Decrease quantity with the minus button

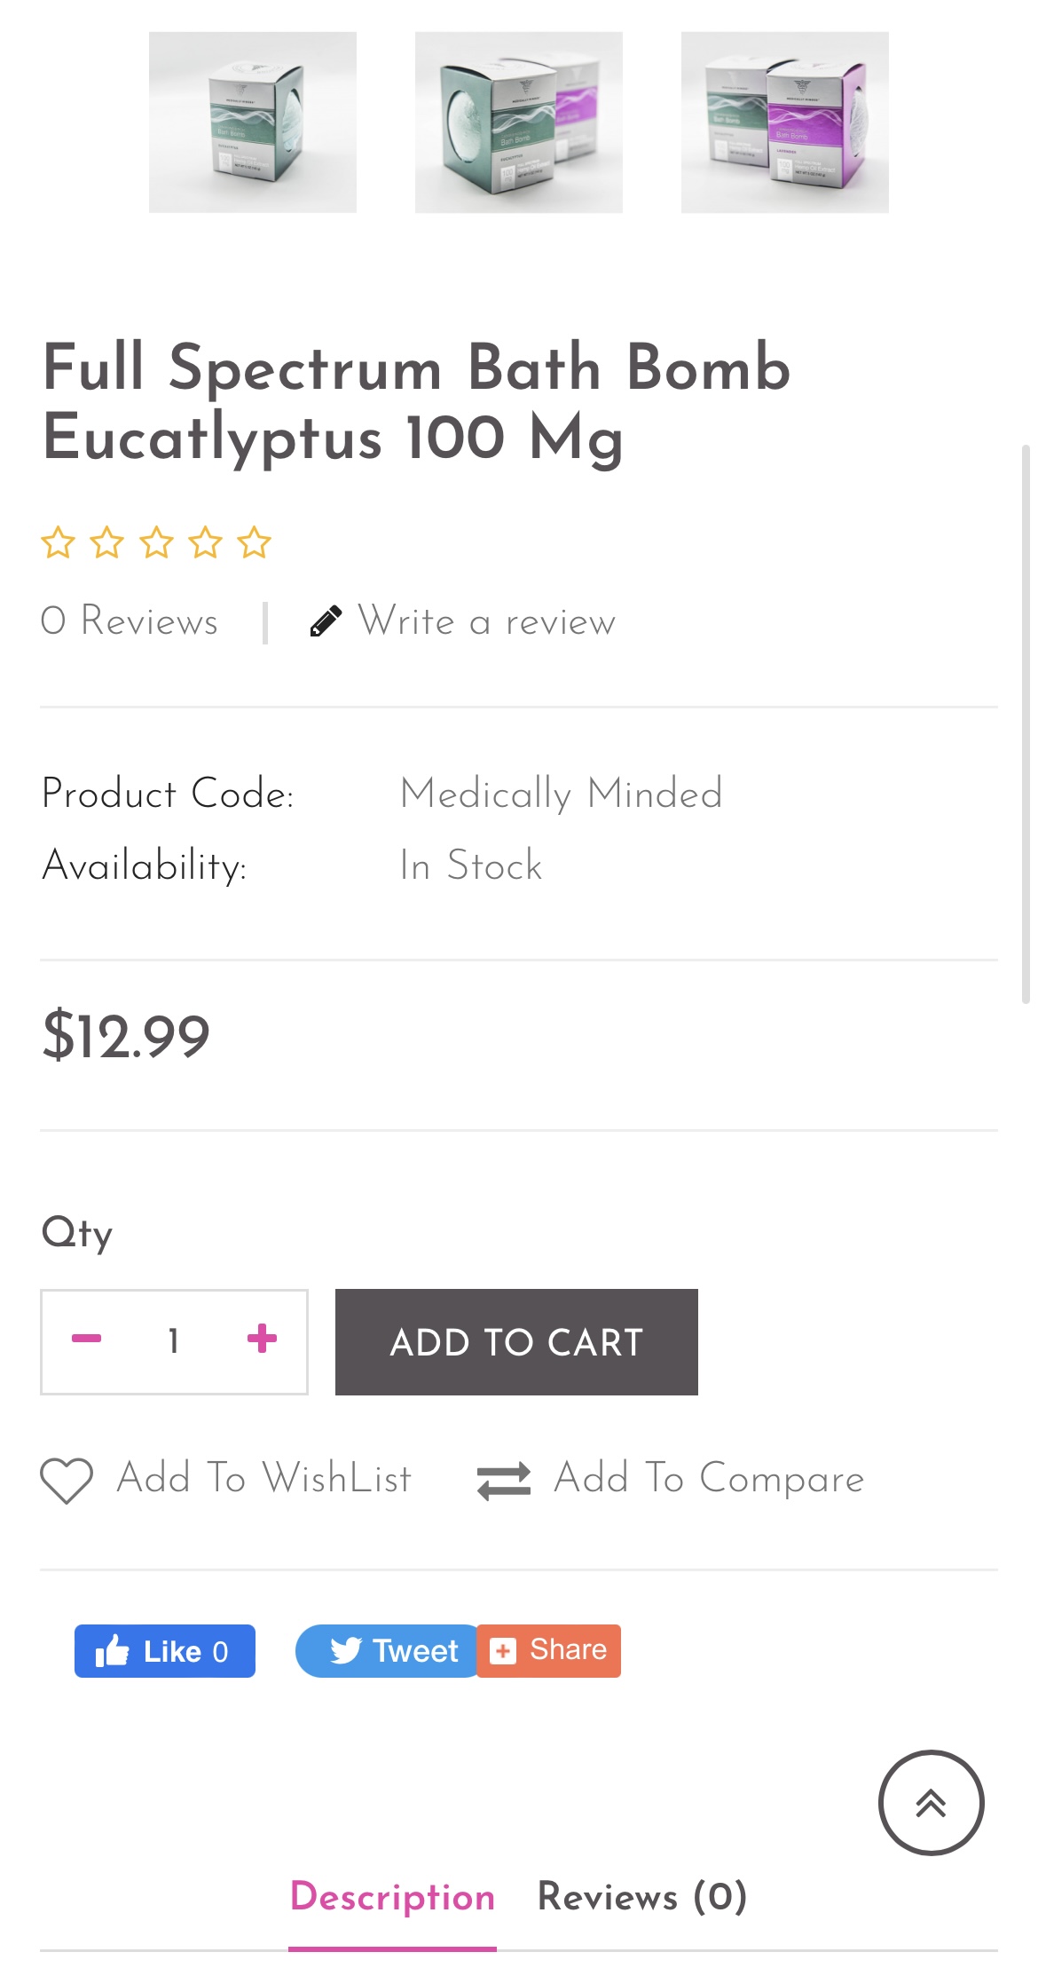click(86, 1339)
